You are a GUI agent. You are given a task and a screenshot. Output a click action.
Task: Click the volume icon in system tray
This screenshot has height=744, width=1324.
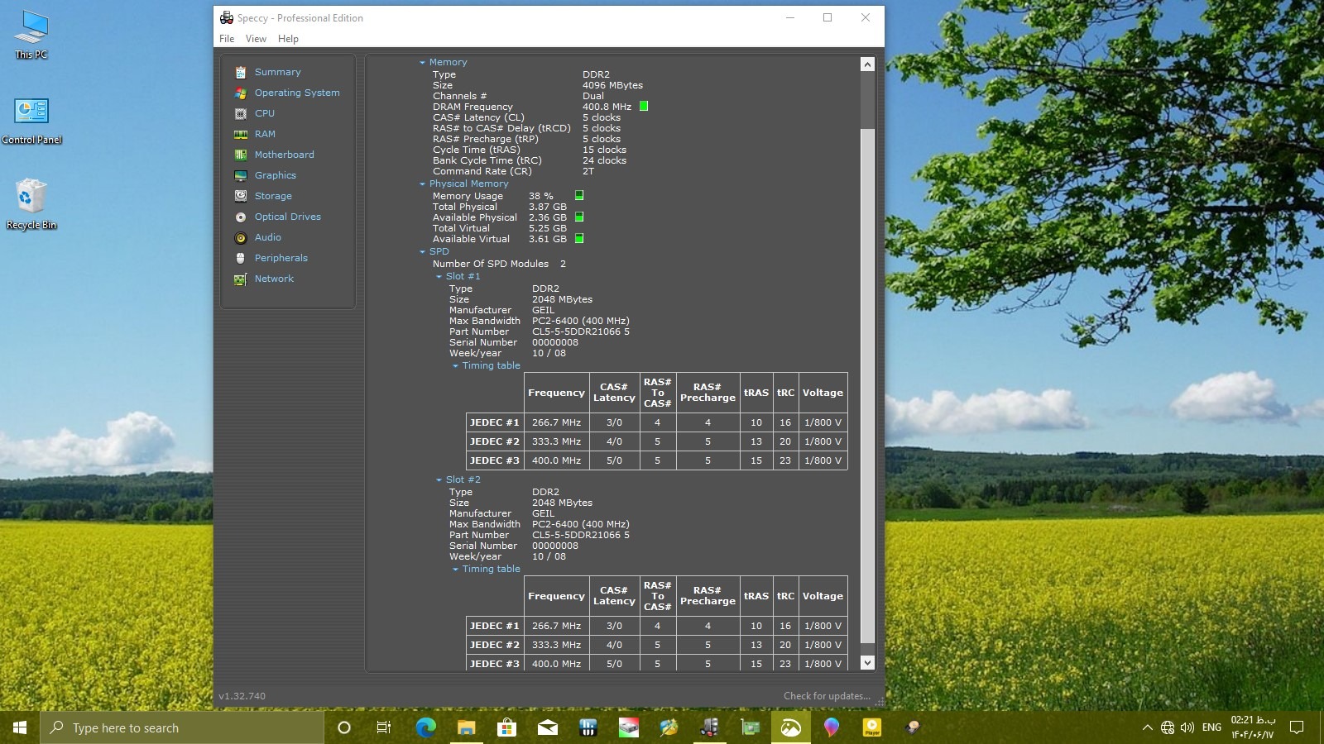point(1187,727)
